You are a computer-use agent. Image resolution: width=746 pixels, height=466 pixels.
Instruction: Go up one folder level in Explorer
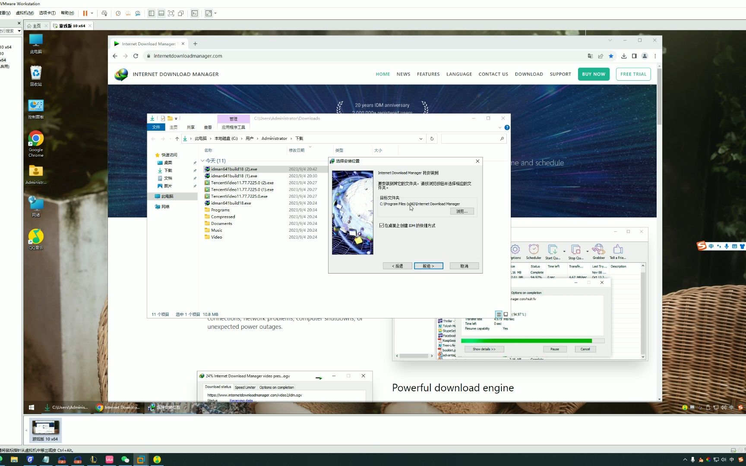click(177, 139)
